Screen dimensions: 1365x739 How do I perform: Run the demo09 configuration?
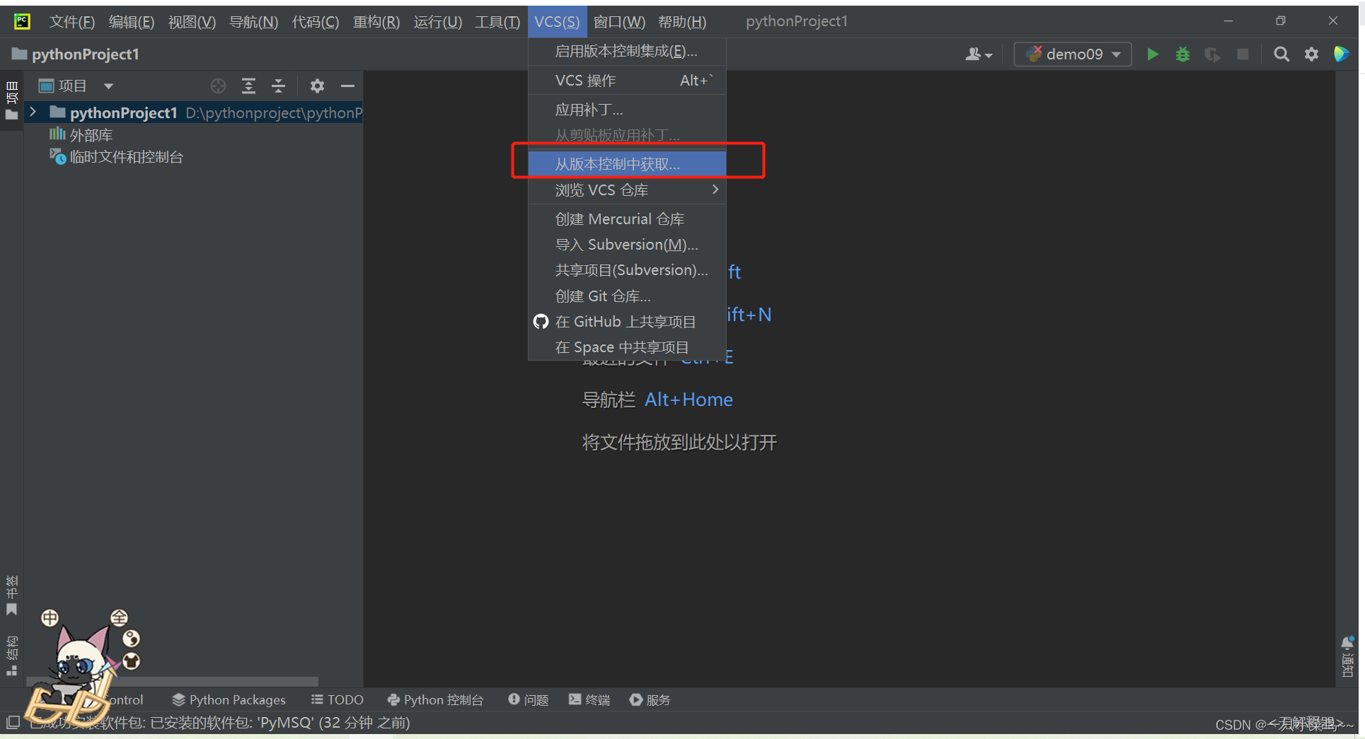click(x=1152, y=54)
